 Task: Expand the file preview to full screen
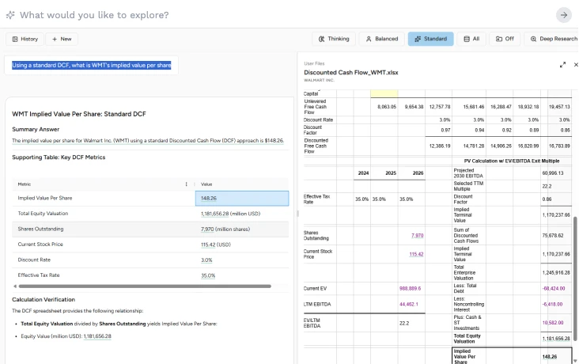[562, 65]
